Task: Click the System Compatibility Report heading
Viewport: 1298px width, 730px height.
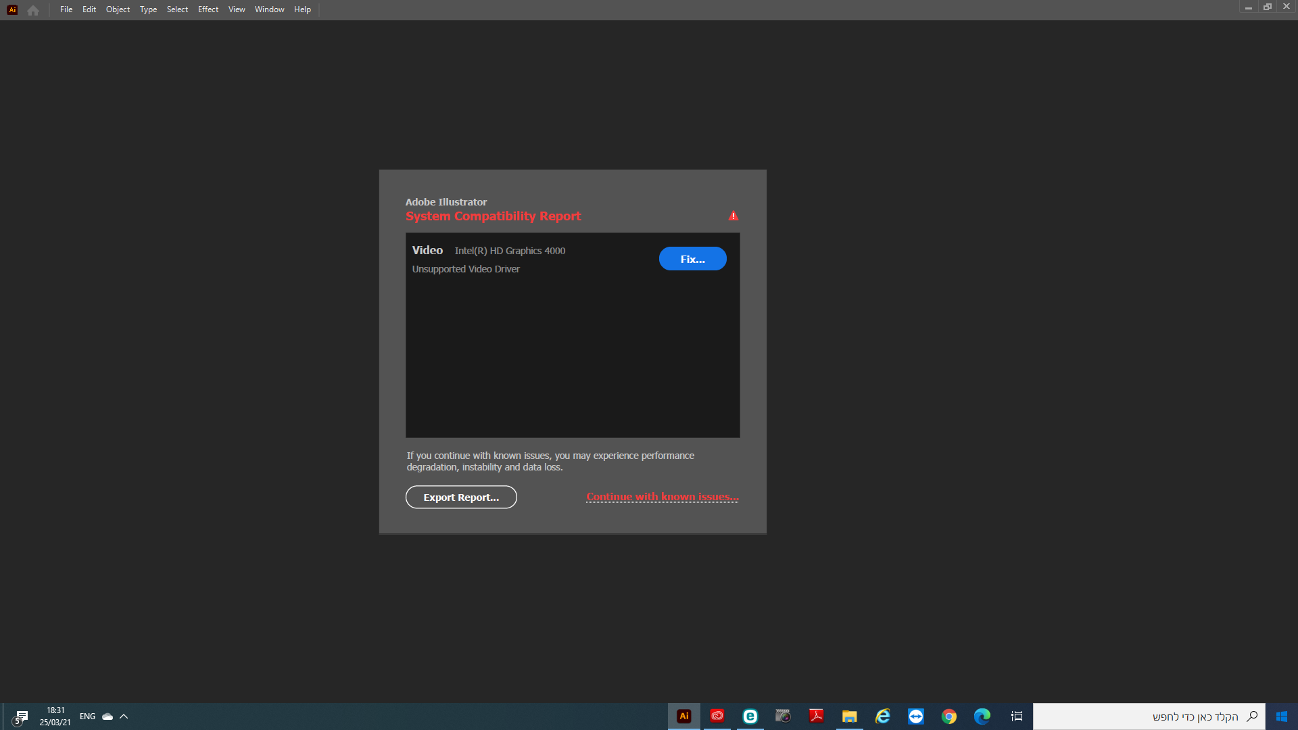Action: tap(493, 216)
